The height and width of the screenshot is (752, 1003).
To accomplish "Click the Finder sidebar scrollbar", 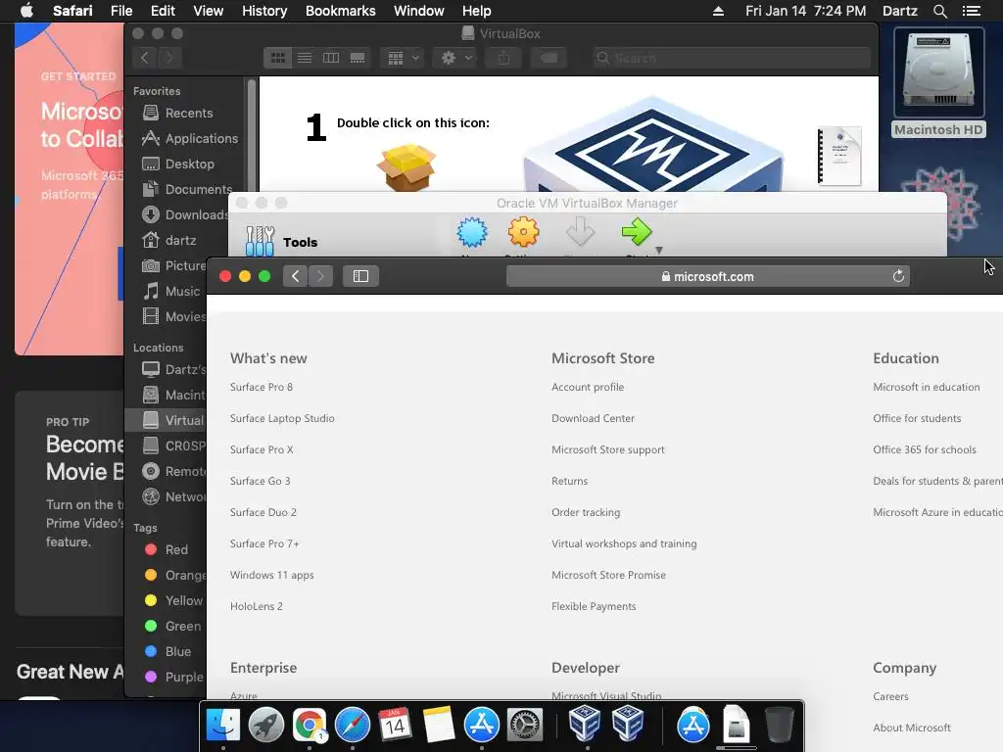I will coord(252,134).
